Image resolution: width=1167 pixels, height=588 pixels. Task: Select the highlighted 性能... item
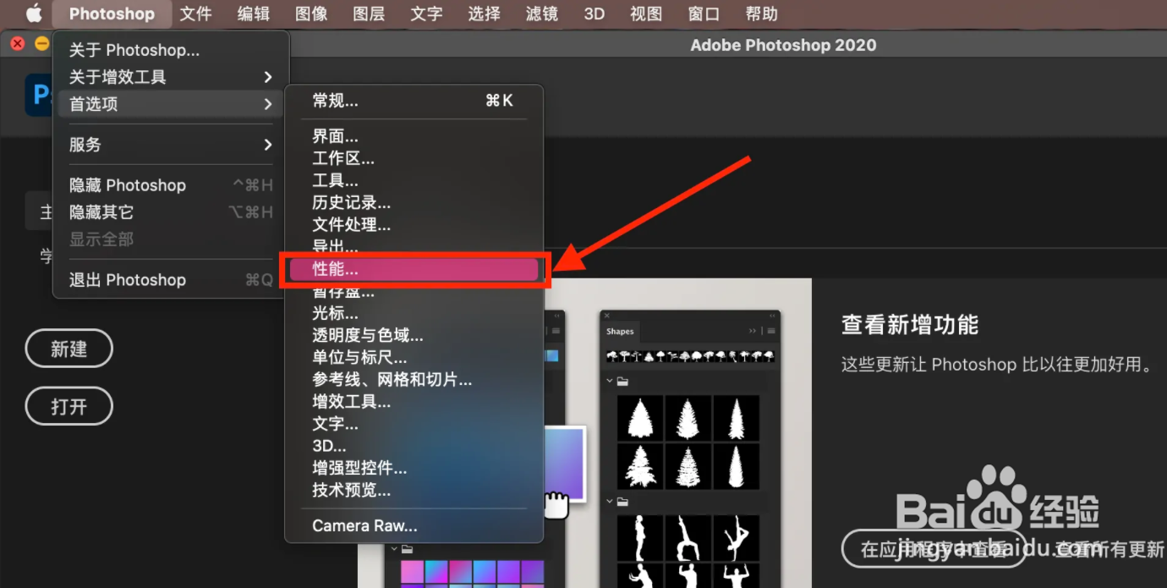coord(414,269)
